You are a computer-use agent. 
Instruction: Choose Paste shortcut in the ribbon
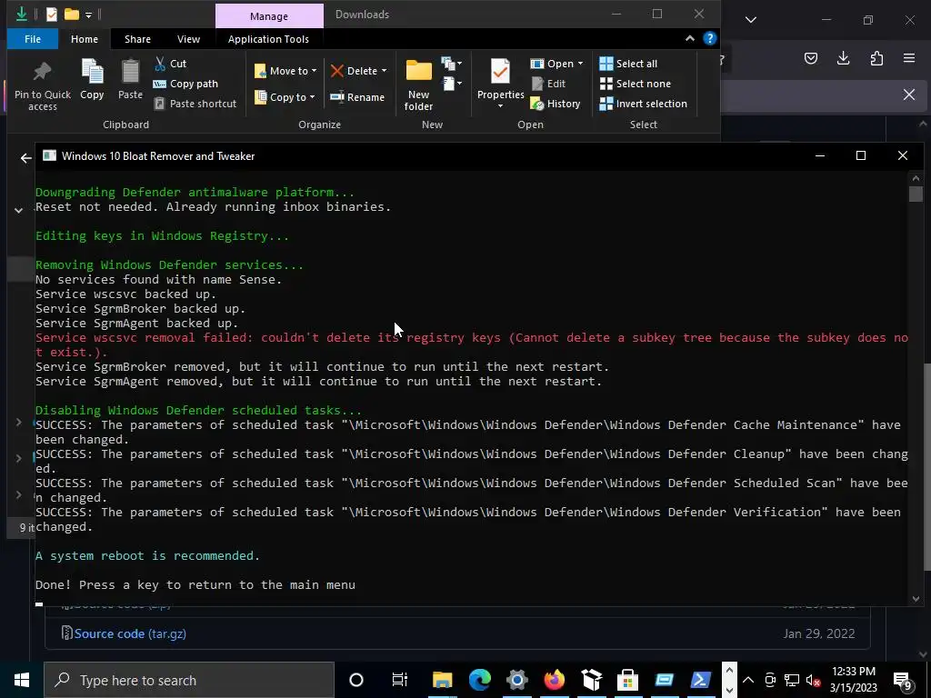pos(195,104)
